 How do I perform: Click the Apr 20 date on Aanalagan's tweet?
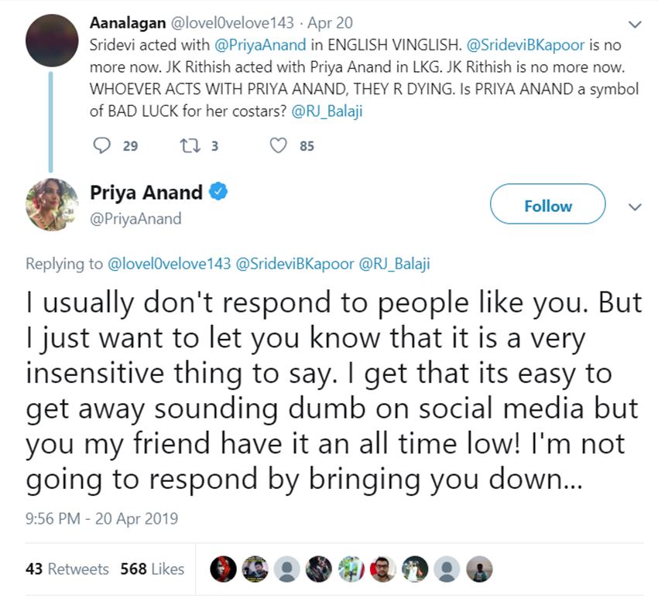pyautogui.click(x=334, y=23)
